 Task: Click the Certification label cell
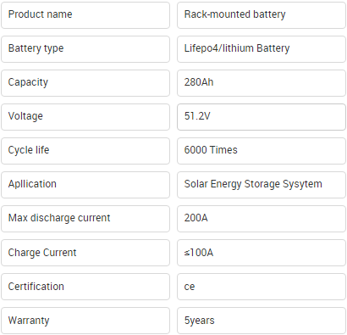(x=85, y=287)
